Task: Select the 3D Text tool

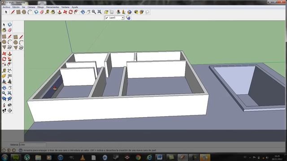Action: click(x=10, y=81)
